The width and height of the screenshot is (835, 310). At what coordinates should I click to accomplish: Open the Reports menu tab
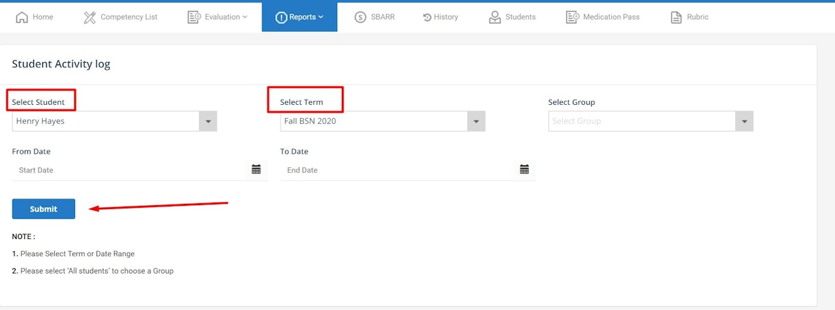click(299, 17)
